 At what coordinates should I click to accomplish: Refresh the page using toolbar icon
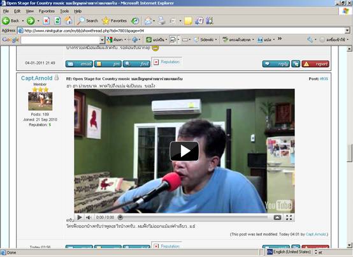click(57, 21)
